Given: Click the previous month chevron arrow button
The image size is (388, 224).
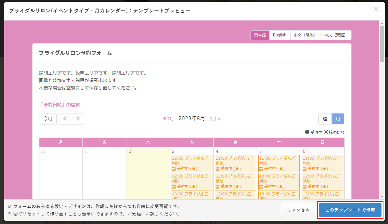Looking at the screenshot, I should 65,119.
